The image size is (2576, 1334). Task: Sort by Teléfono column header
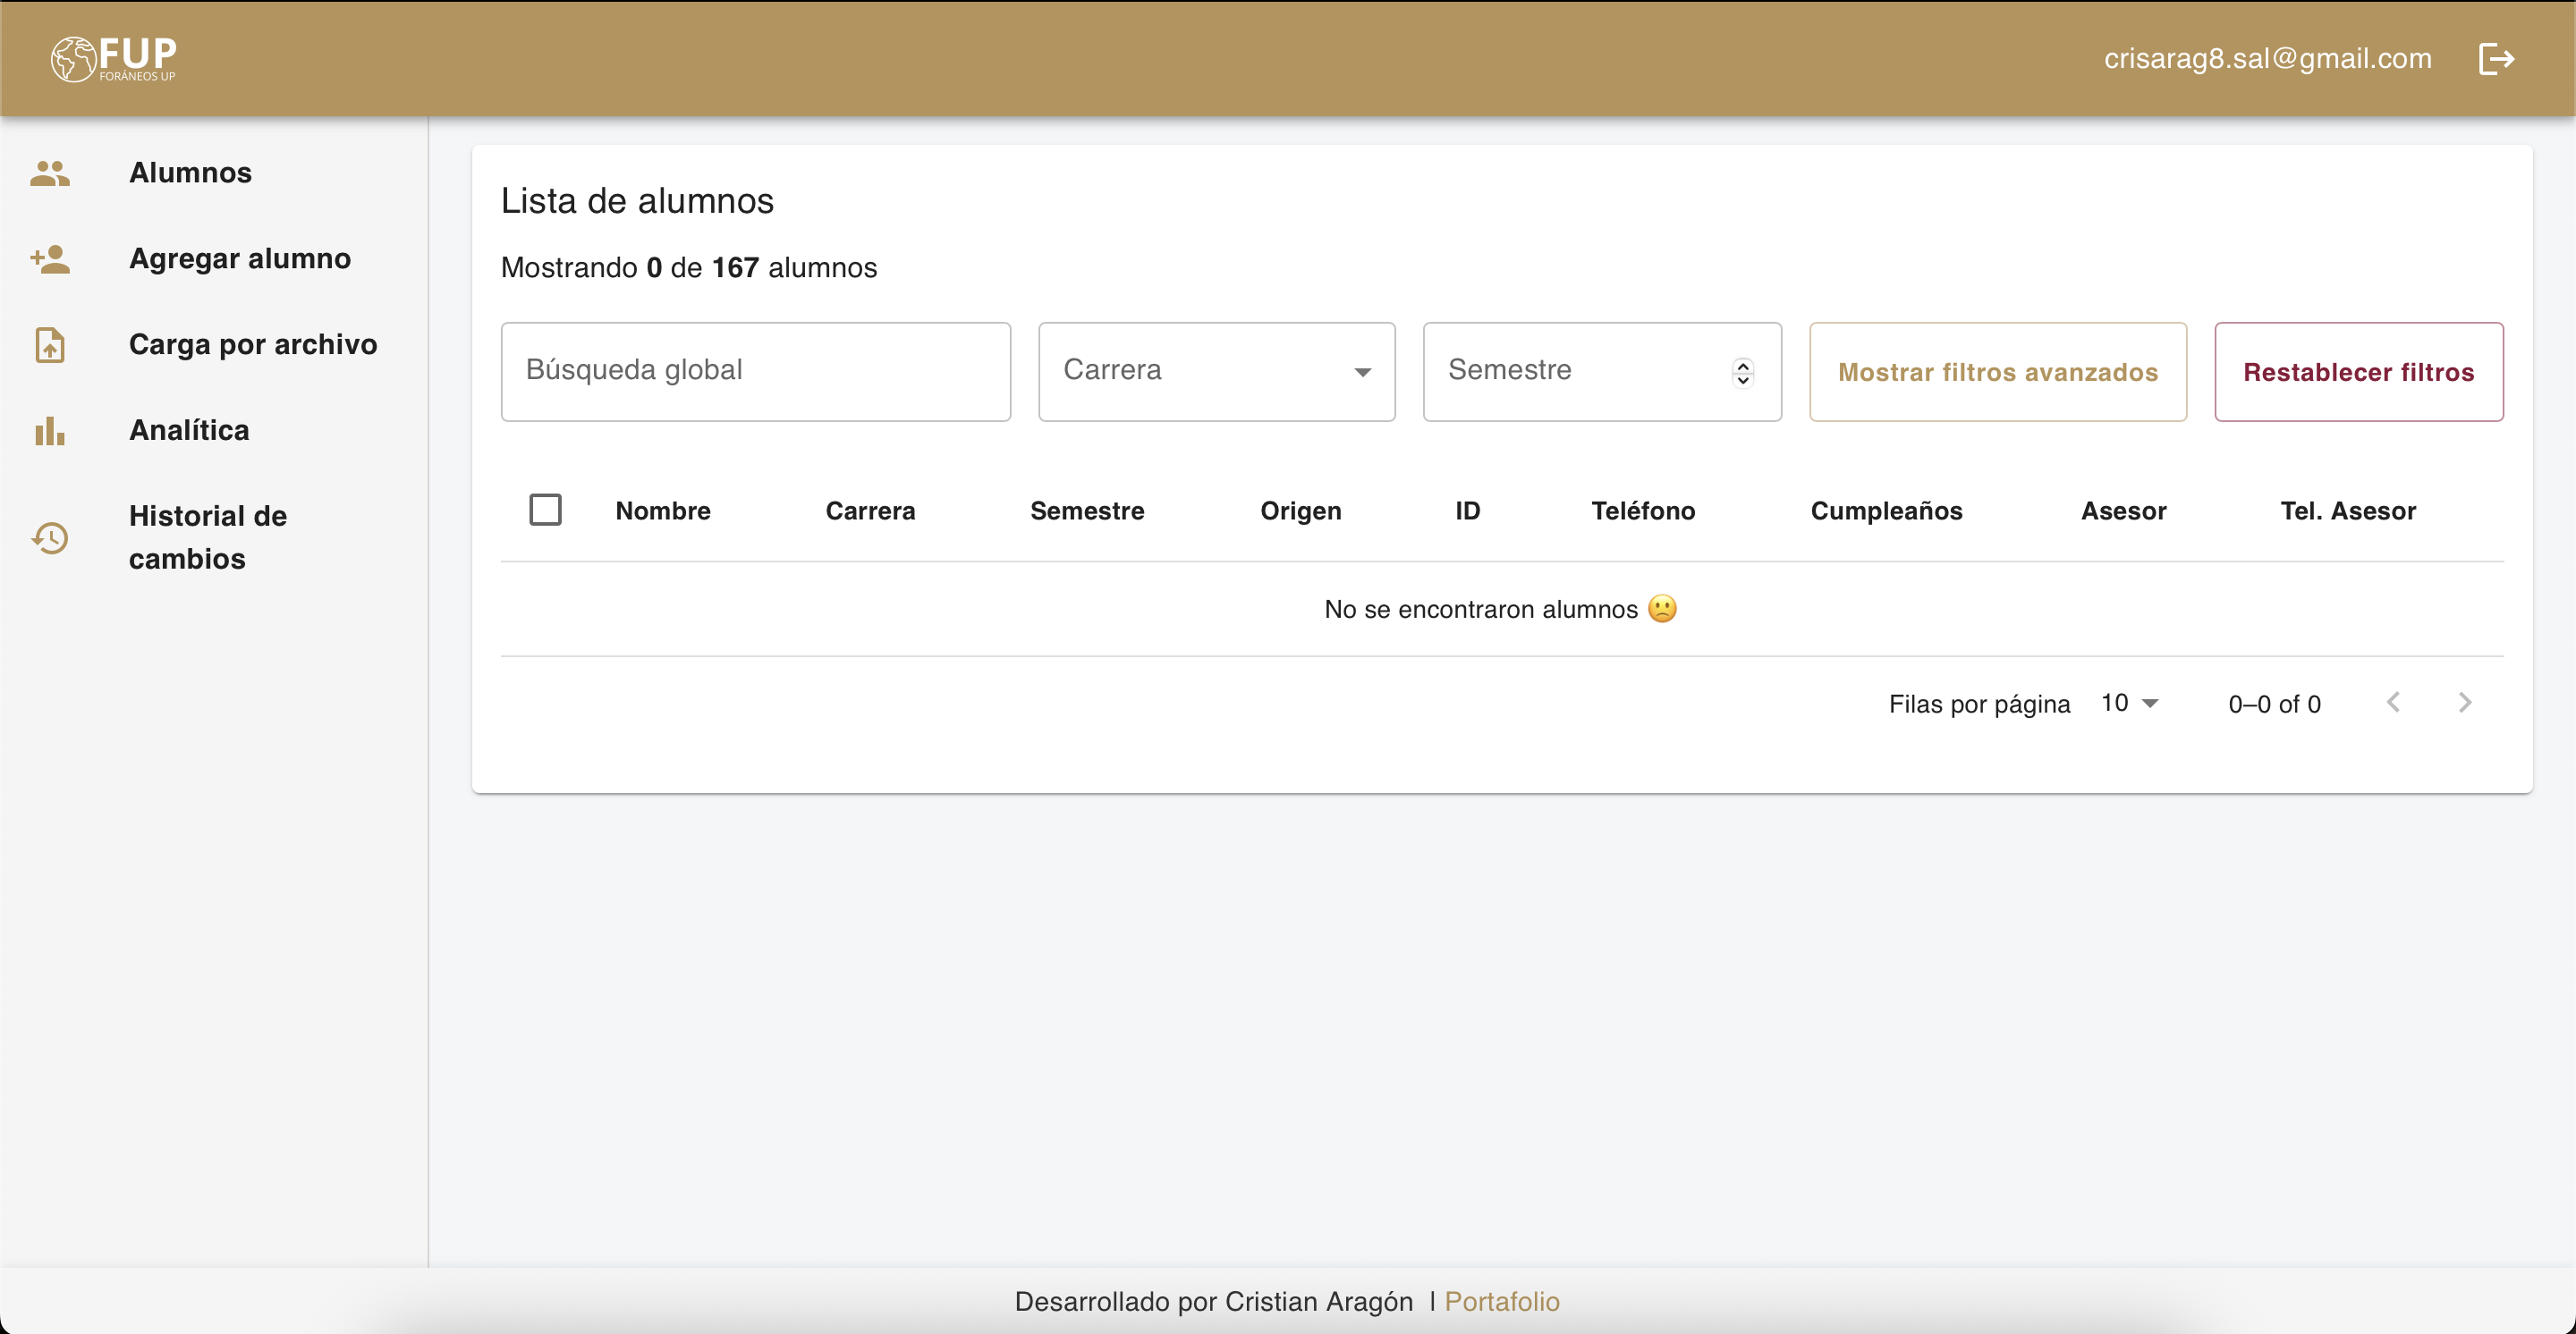[1643, 511]
